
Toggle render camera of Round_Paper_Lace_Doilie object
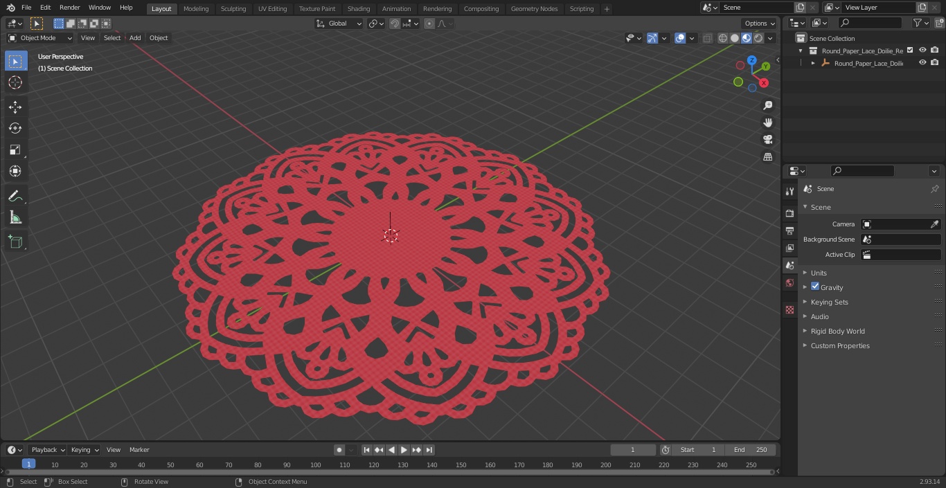tap(935, 62)
